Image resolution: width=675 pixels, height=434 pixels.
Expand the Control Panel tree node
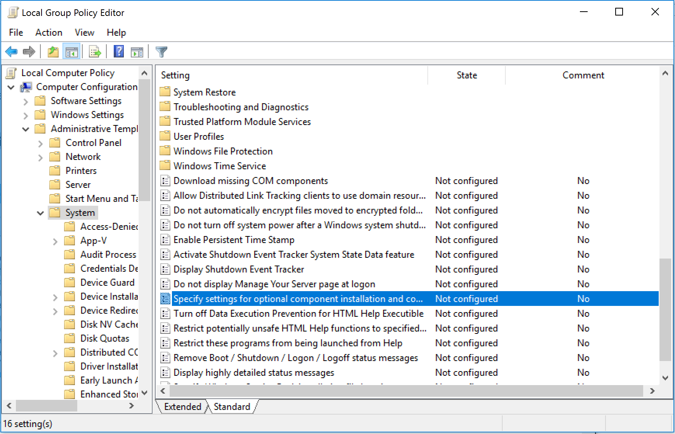pyautogui.click(x=40, y=144)
